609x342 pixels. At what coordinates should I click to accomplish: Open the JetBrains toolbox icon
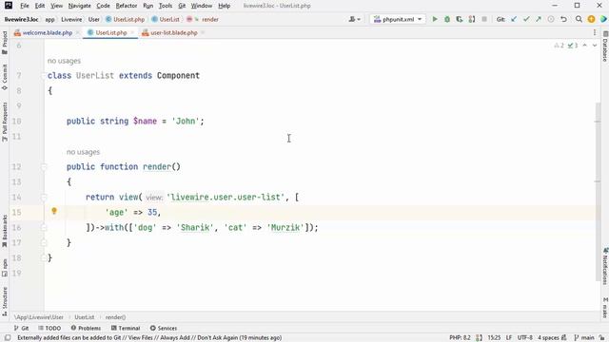pyautogui.click(x=603, y=19)
